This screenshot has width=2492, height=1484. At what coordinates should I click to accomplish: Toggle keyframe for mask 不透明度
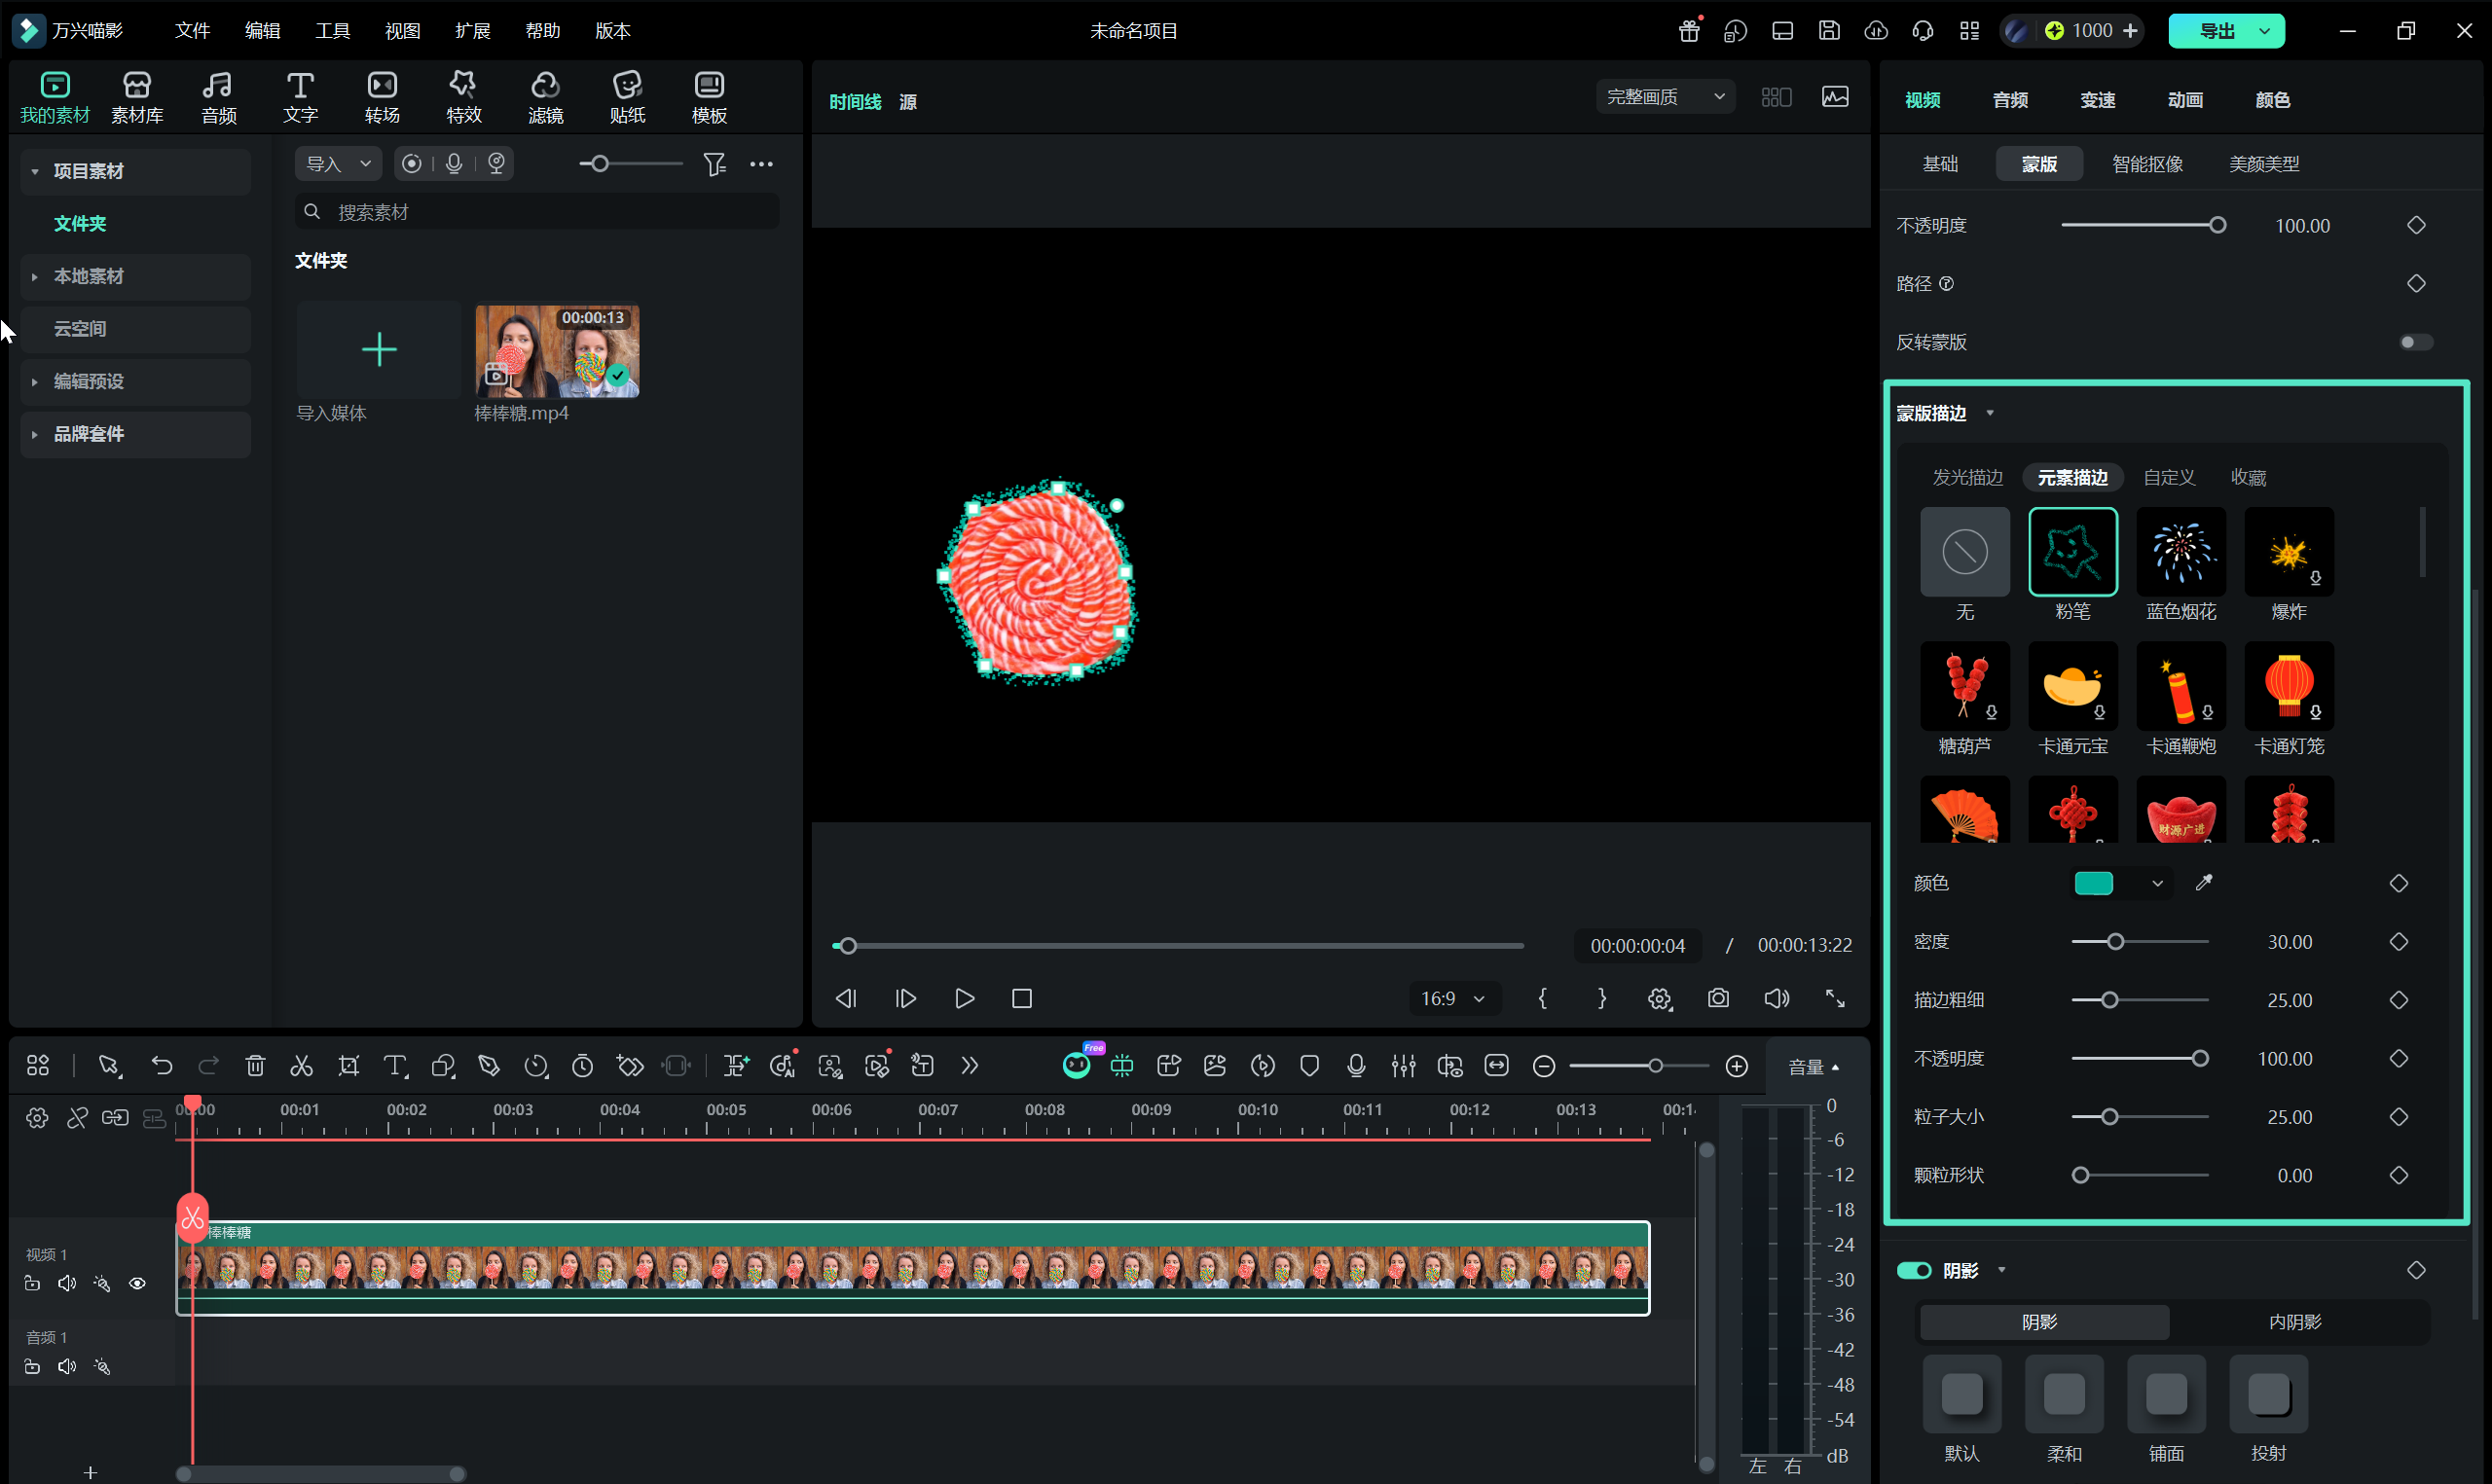pos(2416,226)
